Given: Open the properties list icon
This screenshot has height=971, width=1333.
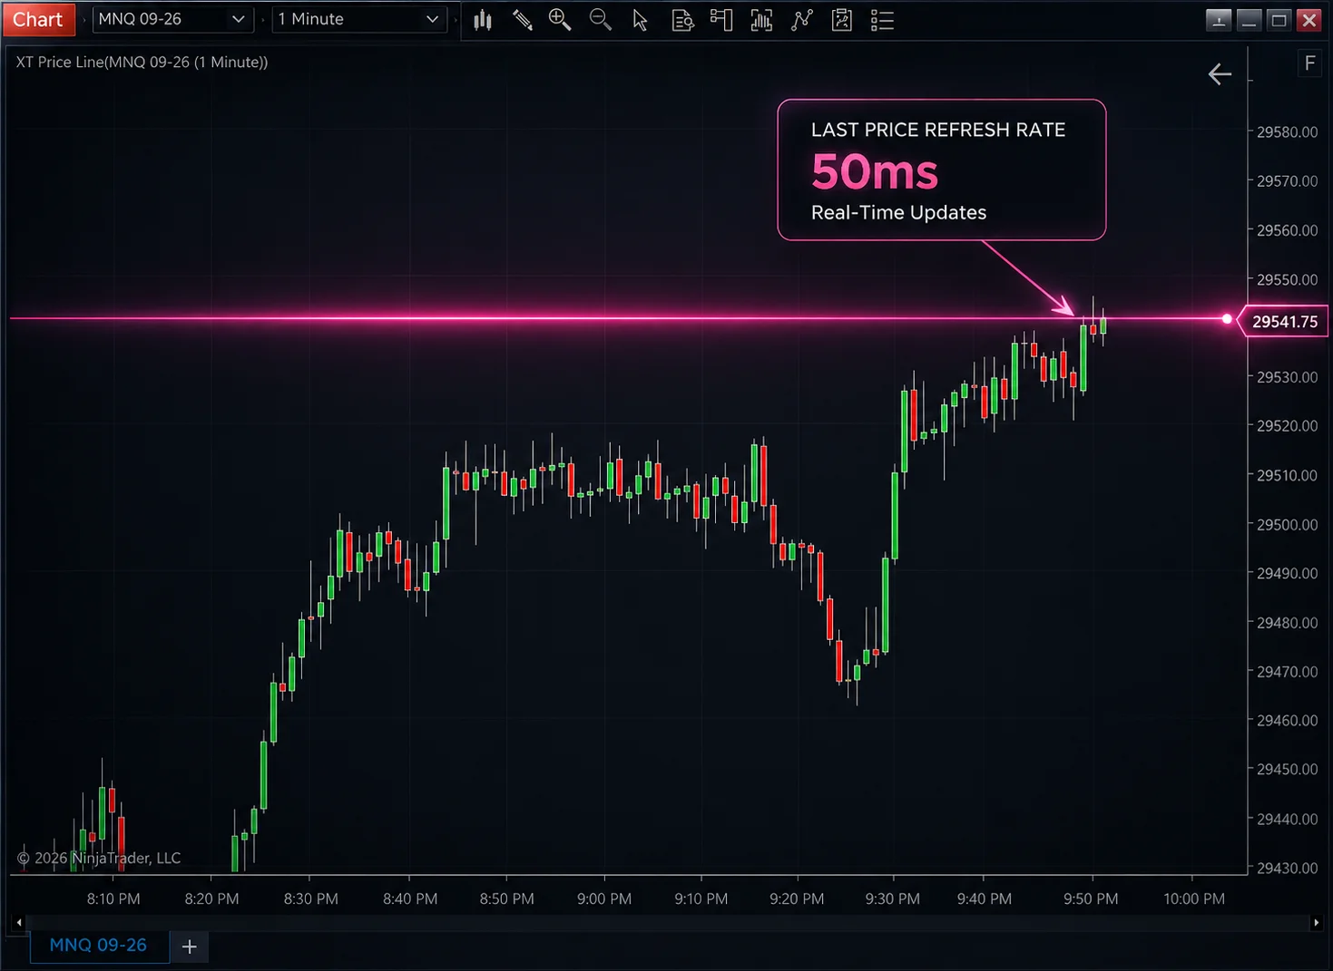Looking at the screenshot, I should pos(882,20).
